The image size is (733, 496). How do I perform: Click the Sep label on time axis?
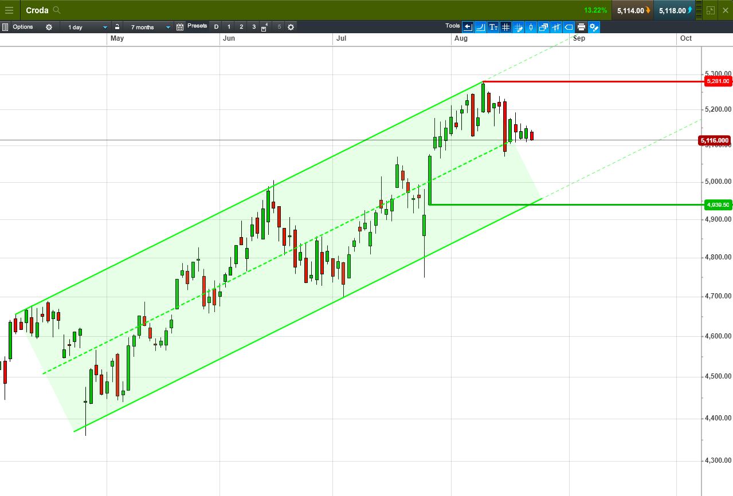coord(579,38)
